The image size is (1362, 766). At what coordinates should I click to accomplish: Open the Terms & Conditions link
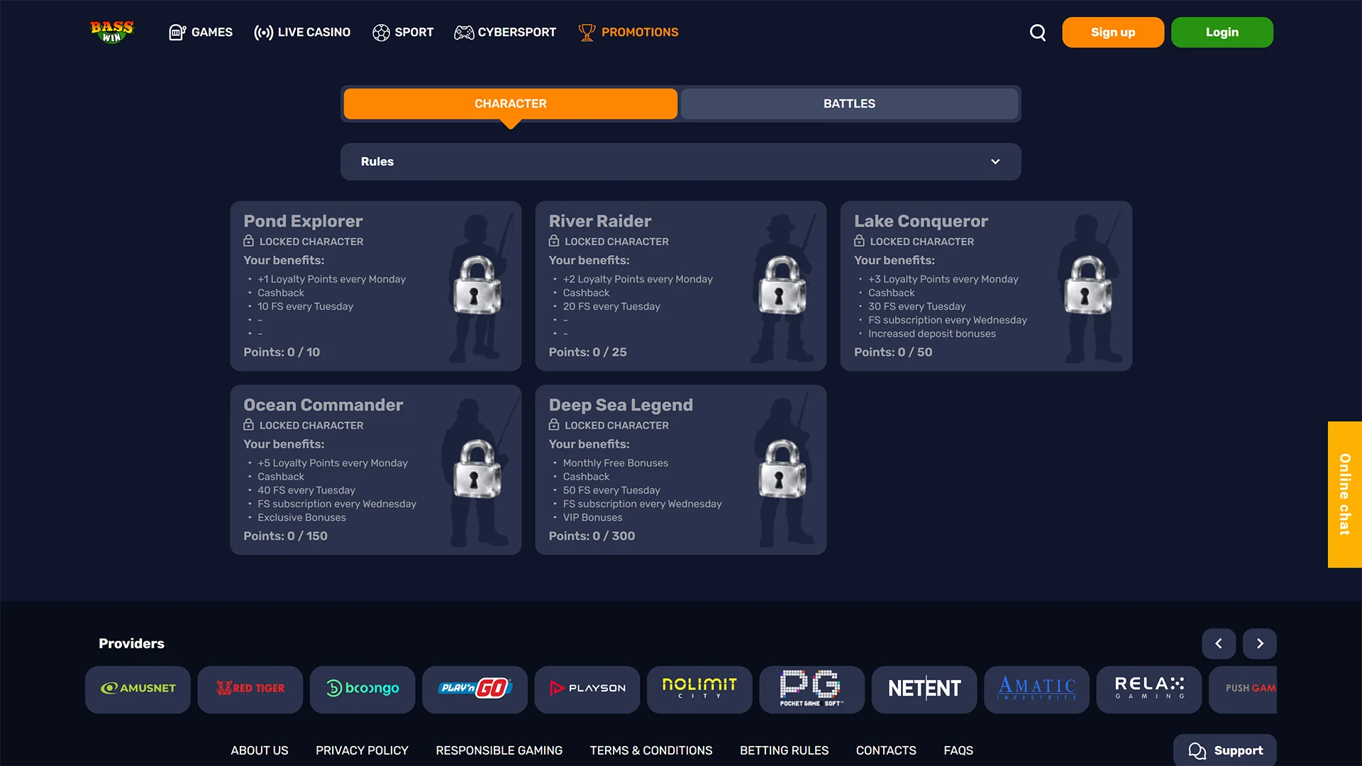[x=651, y=750]
